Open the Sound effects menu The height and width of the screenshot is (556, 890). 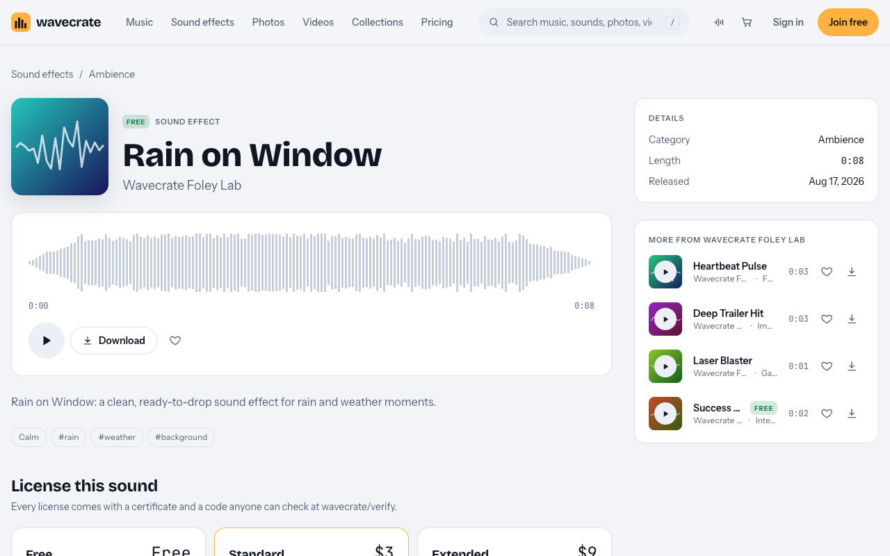pyautogui.click(x=202, y=22)
